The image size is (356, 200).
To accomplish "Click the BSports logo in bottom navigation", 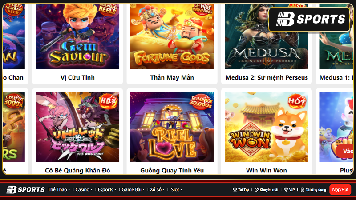I will click(x=26, y=190).
